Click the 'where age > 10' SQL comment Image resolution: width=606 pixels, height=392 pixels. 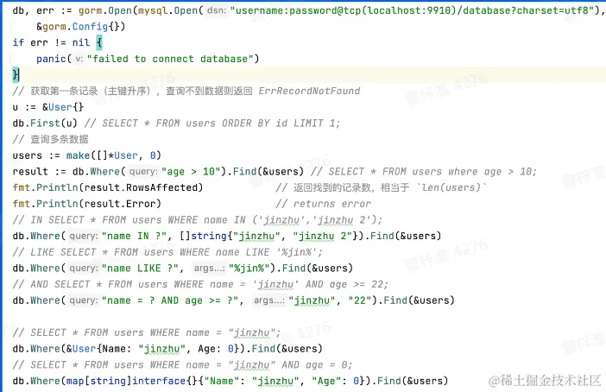coord(492,172)
